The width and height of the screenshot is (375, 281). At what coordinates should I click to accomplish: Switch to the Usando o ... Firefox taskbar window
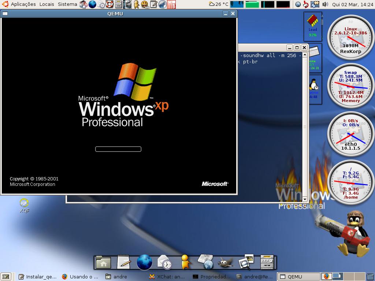[x=80, y=277]
